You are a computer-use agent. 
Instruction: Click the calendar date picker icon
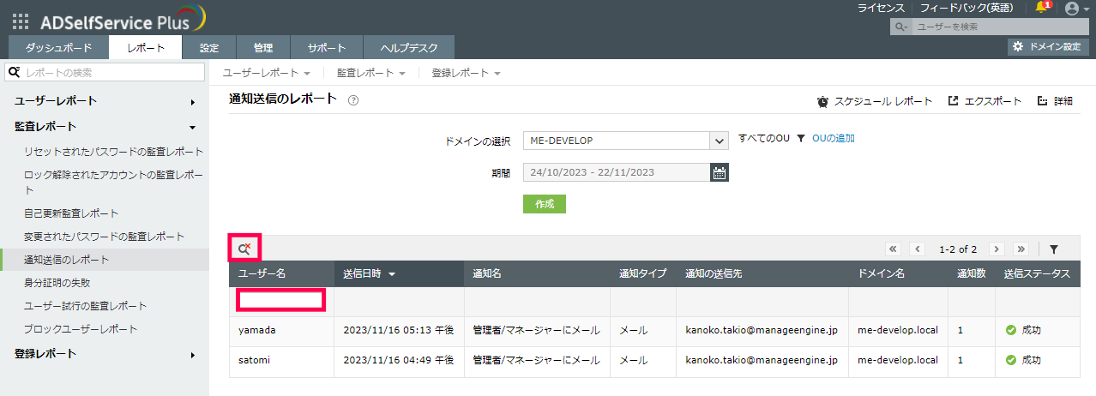tap(720, 172)
